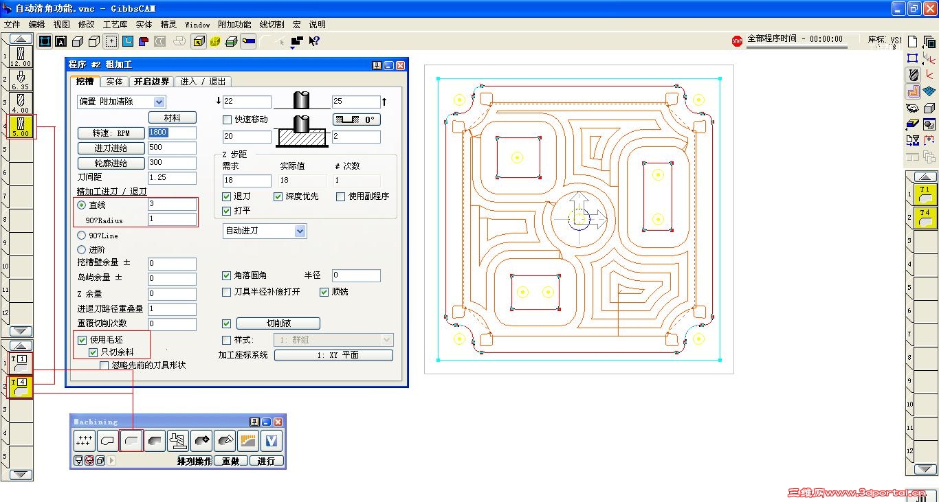
Task: Select the 进阶 radio button
Action: coord(82,250)
